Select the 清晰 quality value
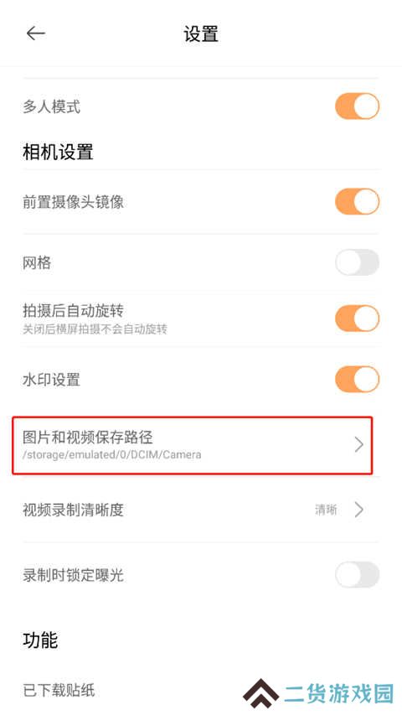 pyautogui.click(x=326, y=510)
